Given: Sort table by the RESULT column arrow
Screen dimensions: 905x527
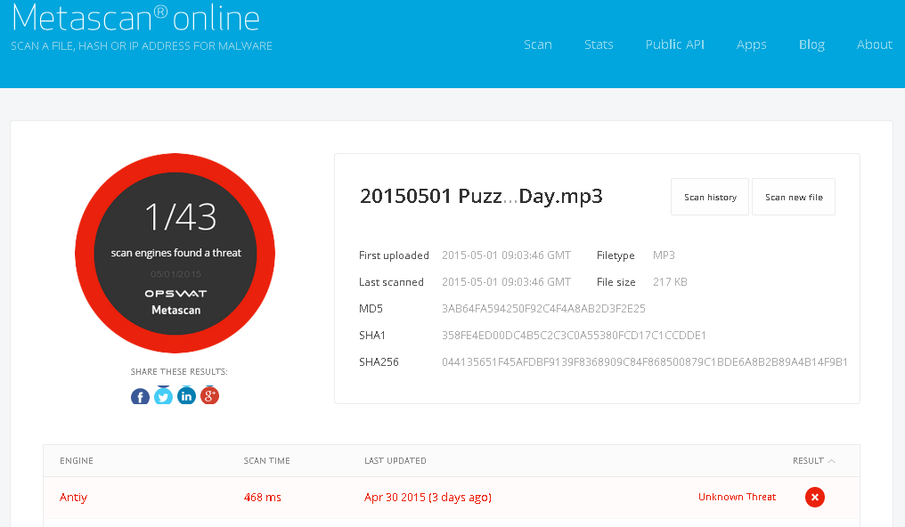Looking at the screenshot, I should [832, 461].
